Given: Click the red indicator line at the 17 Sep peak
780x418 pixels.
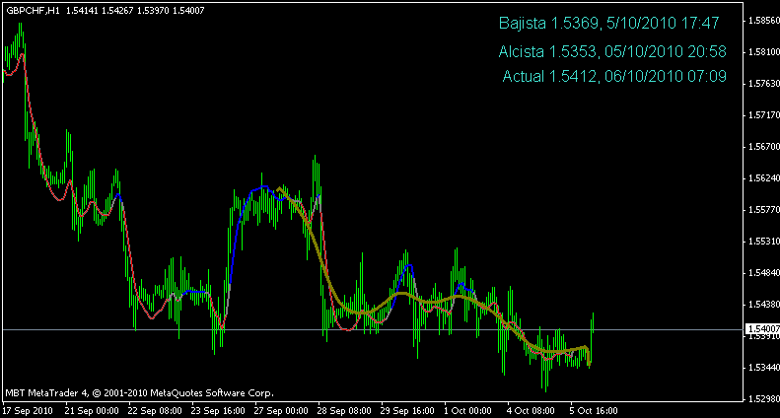Looking at the screenshot, I should click(21, 57).
